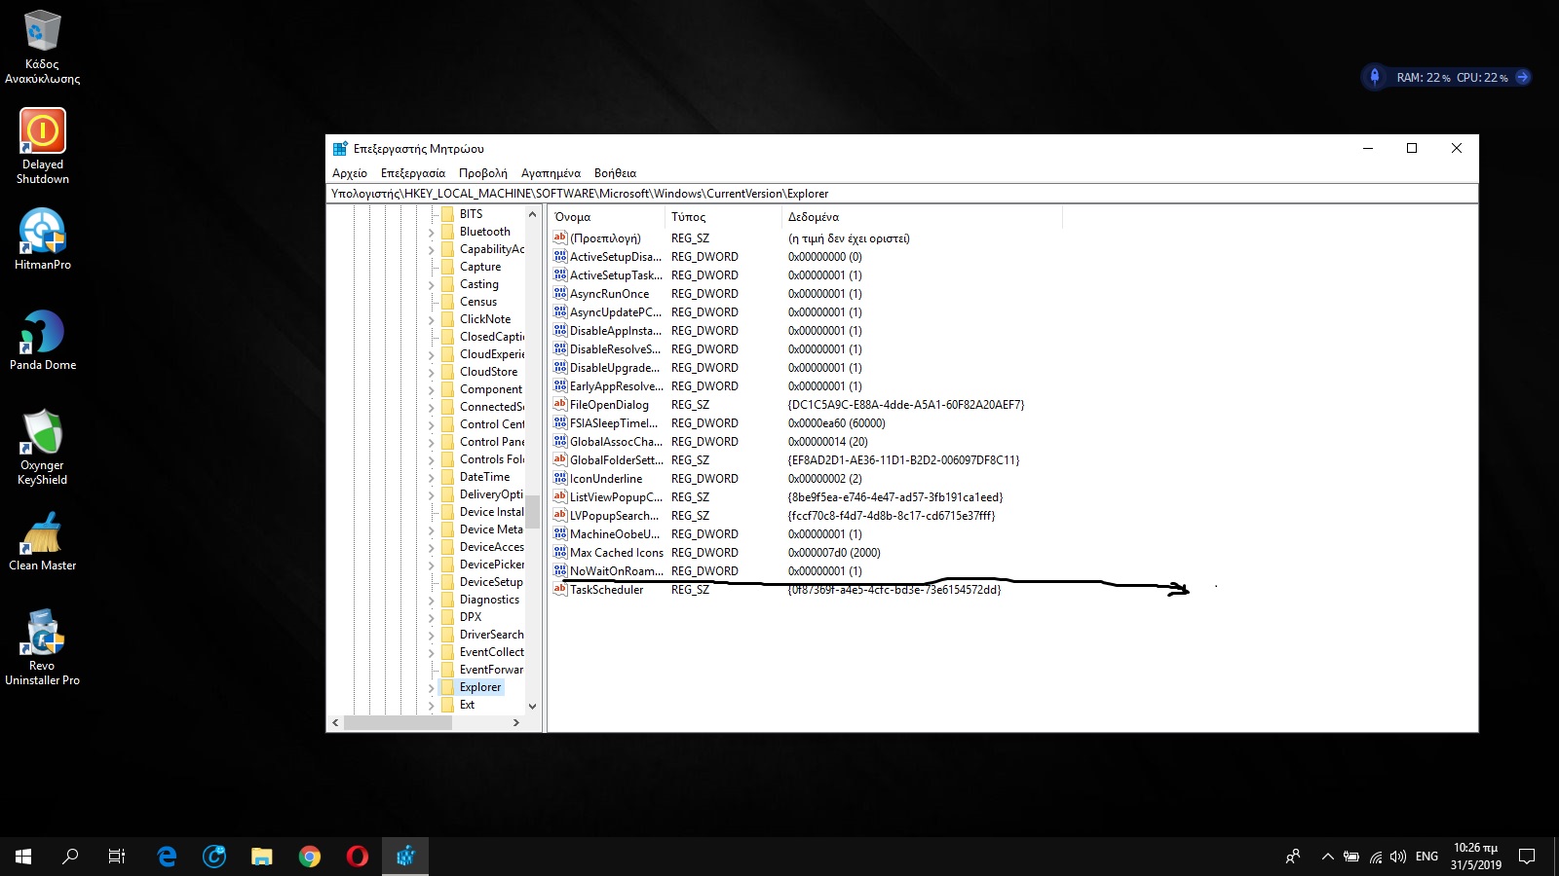The width and height of the screenshot is (1559, 876).
Task: Sort values by Δεδομένα column header
Action: (x=922, y=217)
